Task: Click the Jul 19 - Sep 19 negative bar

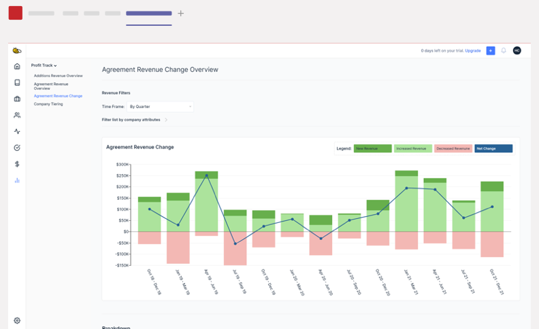Action: 235,248
